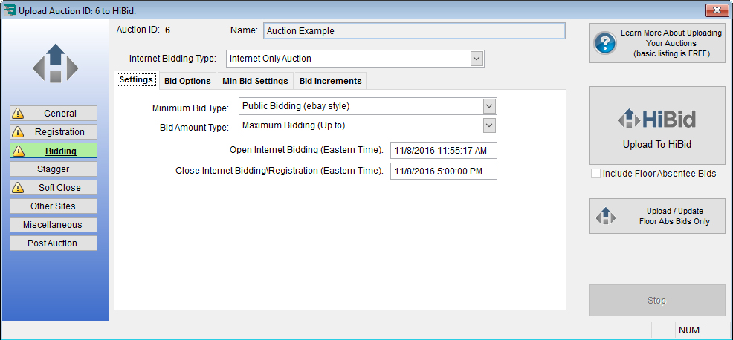Open the Registration section

[x=54, y=132]
